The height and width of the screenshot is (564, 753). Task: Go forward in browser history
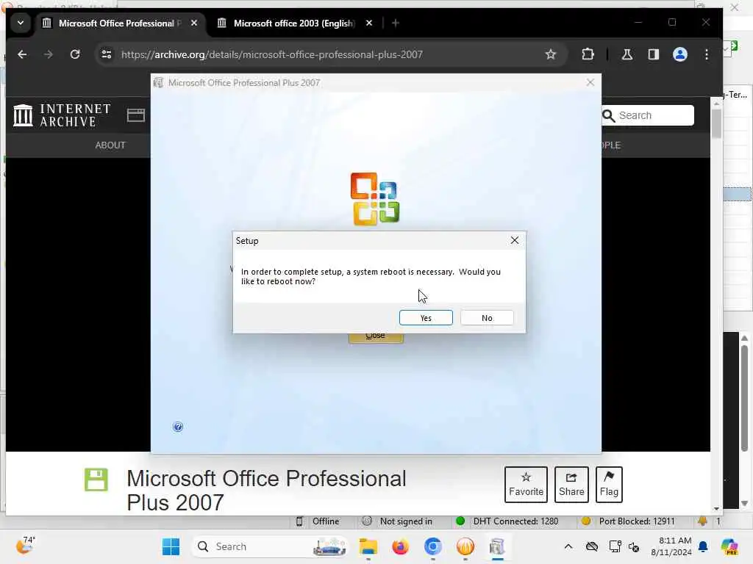(x=49, y=54)
